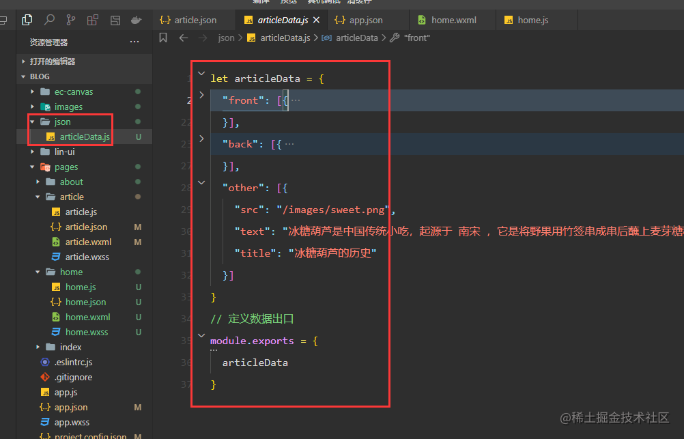Viewport: 684px width, 439px height.
Task: Open home.json in the file tree
Action: pyautogui.click(x=84, y=302)
